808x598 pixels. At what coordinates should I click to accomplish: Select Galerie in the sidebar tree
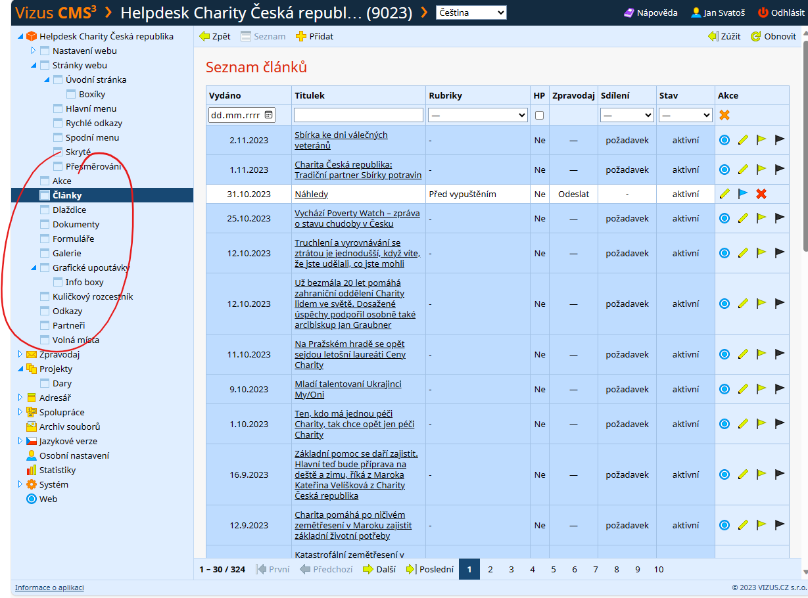pyautogui.click(x=66, y=253)
